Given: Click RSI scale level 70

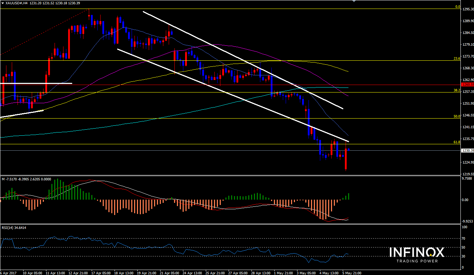Looking at the screenshot, I should click(x=464, y=238).
